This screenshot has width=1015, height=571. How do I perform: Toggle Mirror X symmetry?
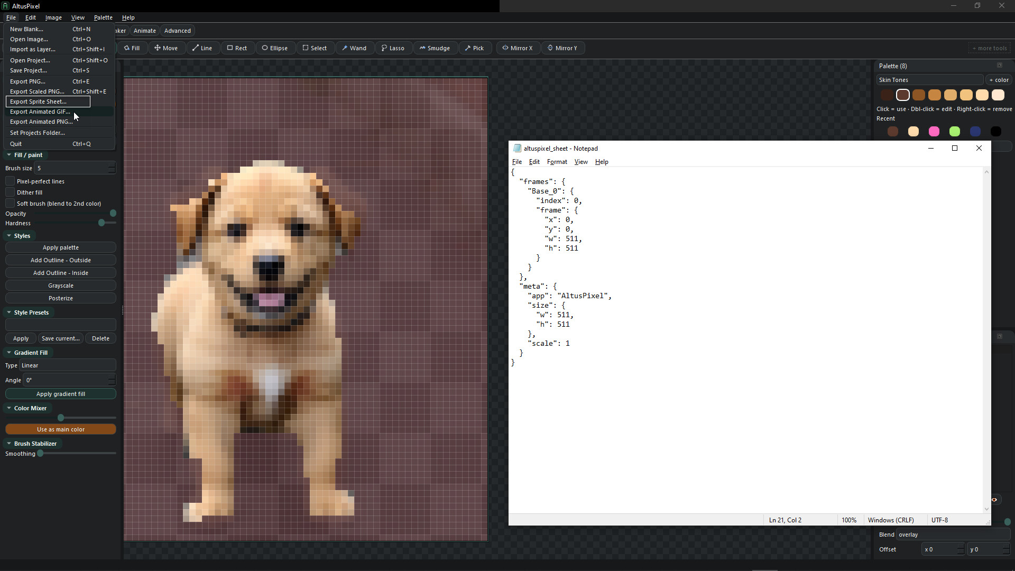click(518, 48)
